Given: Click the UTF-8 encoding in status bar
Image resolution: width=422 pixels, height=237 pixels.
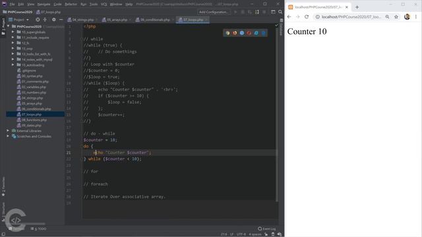Looking at the screenshot, I should [241, 234].
